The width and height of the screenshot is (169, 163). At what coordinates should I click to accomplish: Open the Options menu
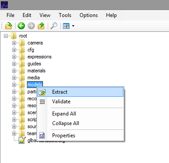pos(89,15)
